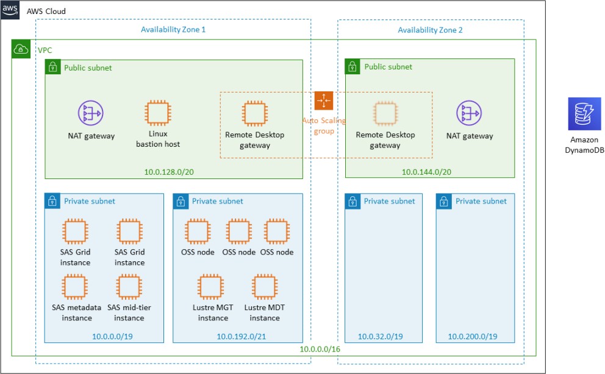Click the VPC '10.0.0.0/16' CIDR text
Viewport: 605px width, 374px height.
(320, 349)
